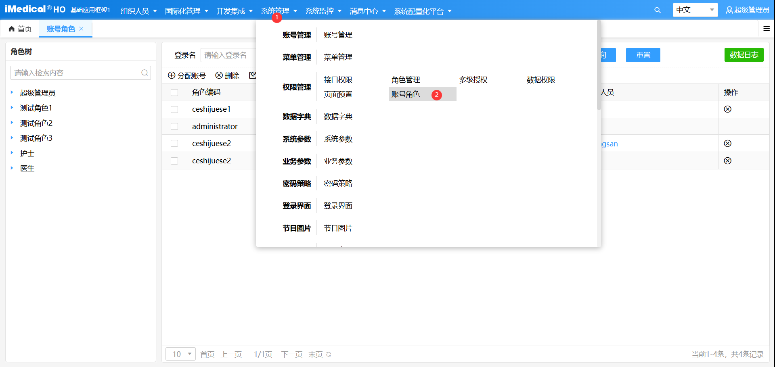Image resolution: width=775 pixels, height=367 pixels.
Task: Check the administrator row checkbox
Action: [x=174, y=127]
